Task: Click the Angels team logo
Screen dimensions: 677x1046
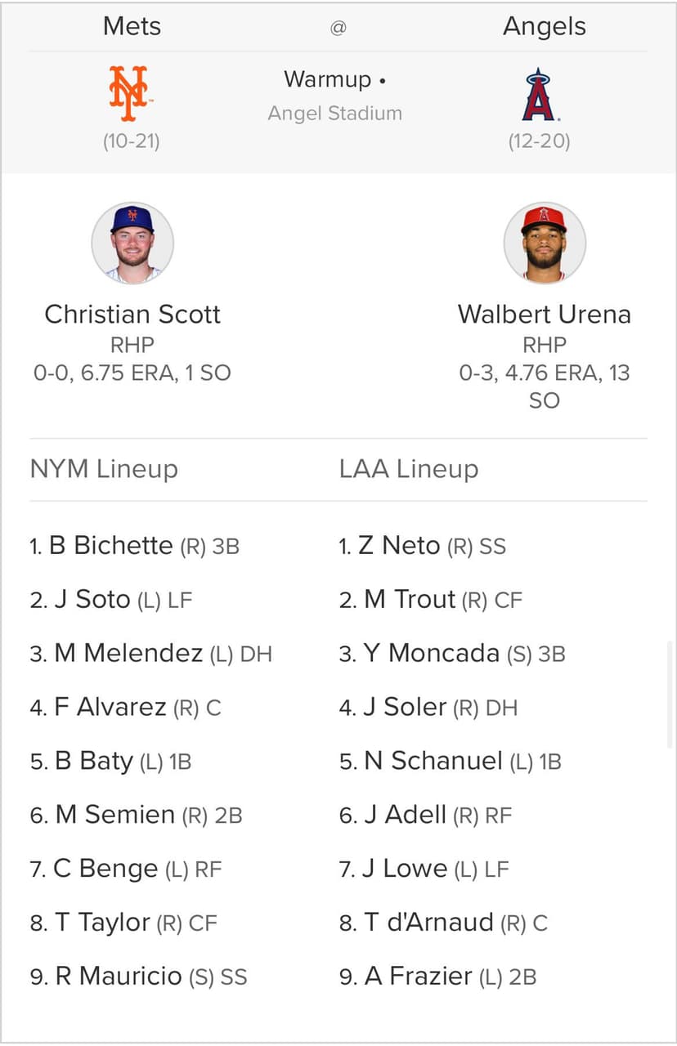Action: 539,94
